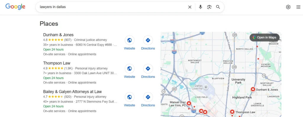This screenshot has height=117, width=303.
Task: Select the Thompson Law map pin
Action: pyautogui.click(x=232, y=112)
